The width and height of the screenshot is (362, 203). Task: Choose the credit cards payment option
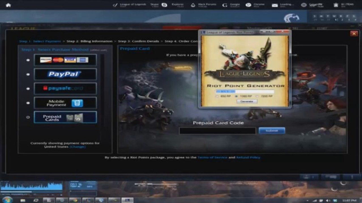point(65,60)
